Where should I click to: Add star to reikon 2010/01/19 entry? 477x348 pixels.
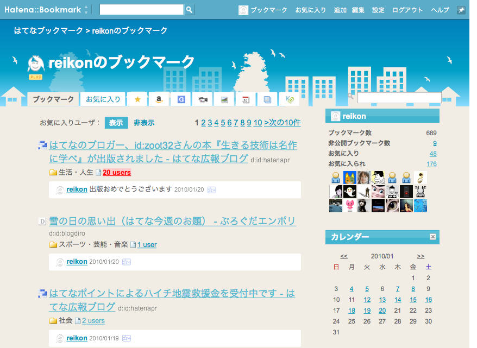[x=126, y=338]
